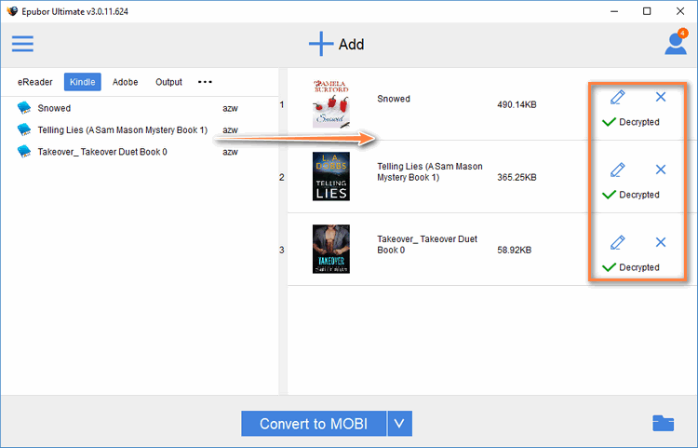Expand the output format dropdown arrow
Screen dimensions: 698x448
click(400, 424)
